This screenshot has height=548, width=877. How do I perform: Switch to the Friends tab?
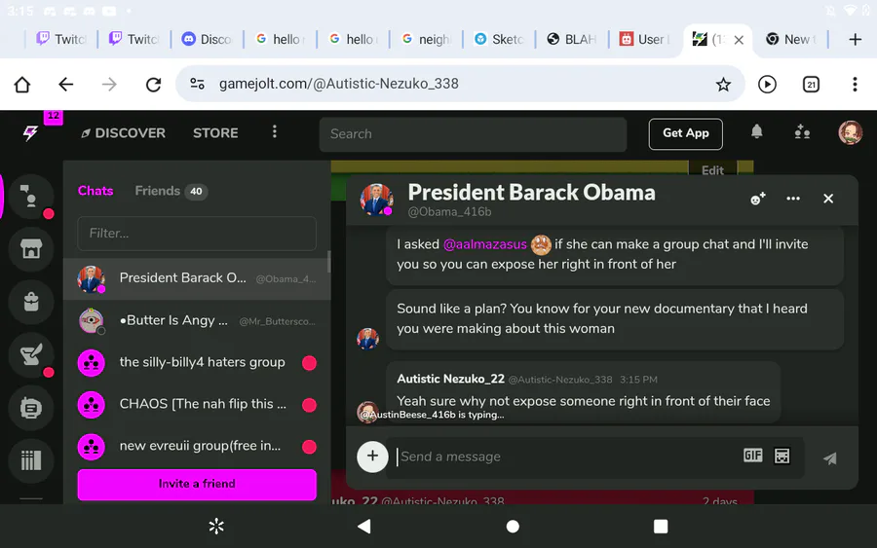172,191
